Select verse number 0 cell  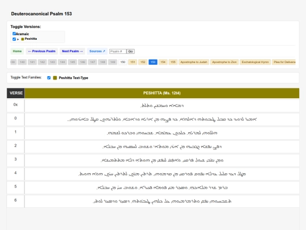click(16, 119)
